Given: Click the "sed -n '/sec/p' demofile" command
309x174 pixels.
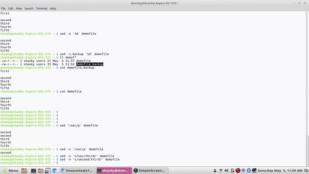Looking at the screenshot, I should [82, 149].
